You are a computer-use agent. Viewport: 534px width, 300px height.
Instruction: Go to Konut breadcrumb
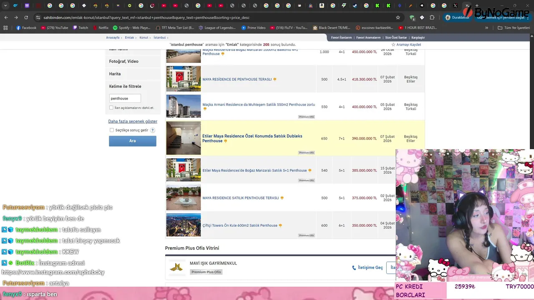point(144,37)
